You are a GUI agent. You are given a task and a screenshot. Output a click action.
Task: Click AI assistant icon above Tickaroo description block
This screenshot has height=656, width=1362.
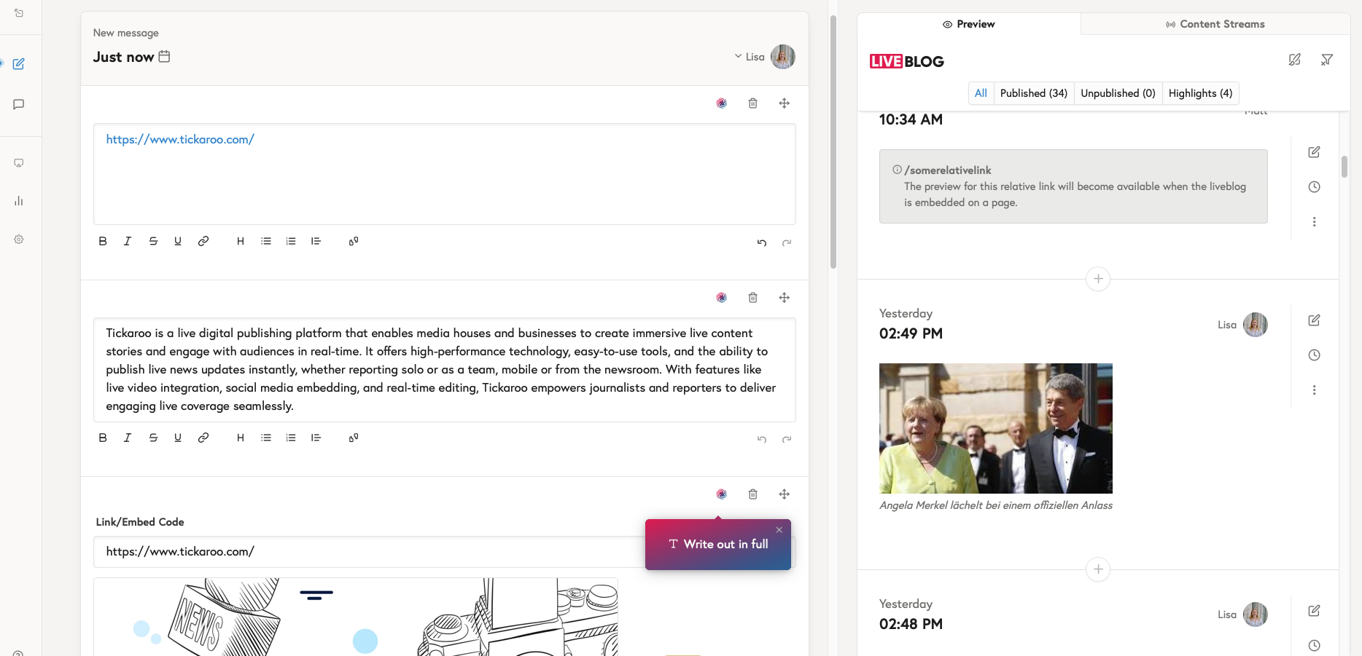[x=721, y=298]
